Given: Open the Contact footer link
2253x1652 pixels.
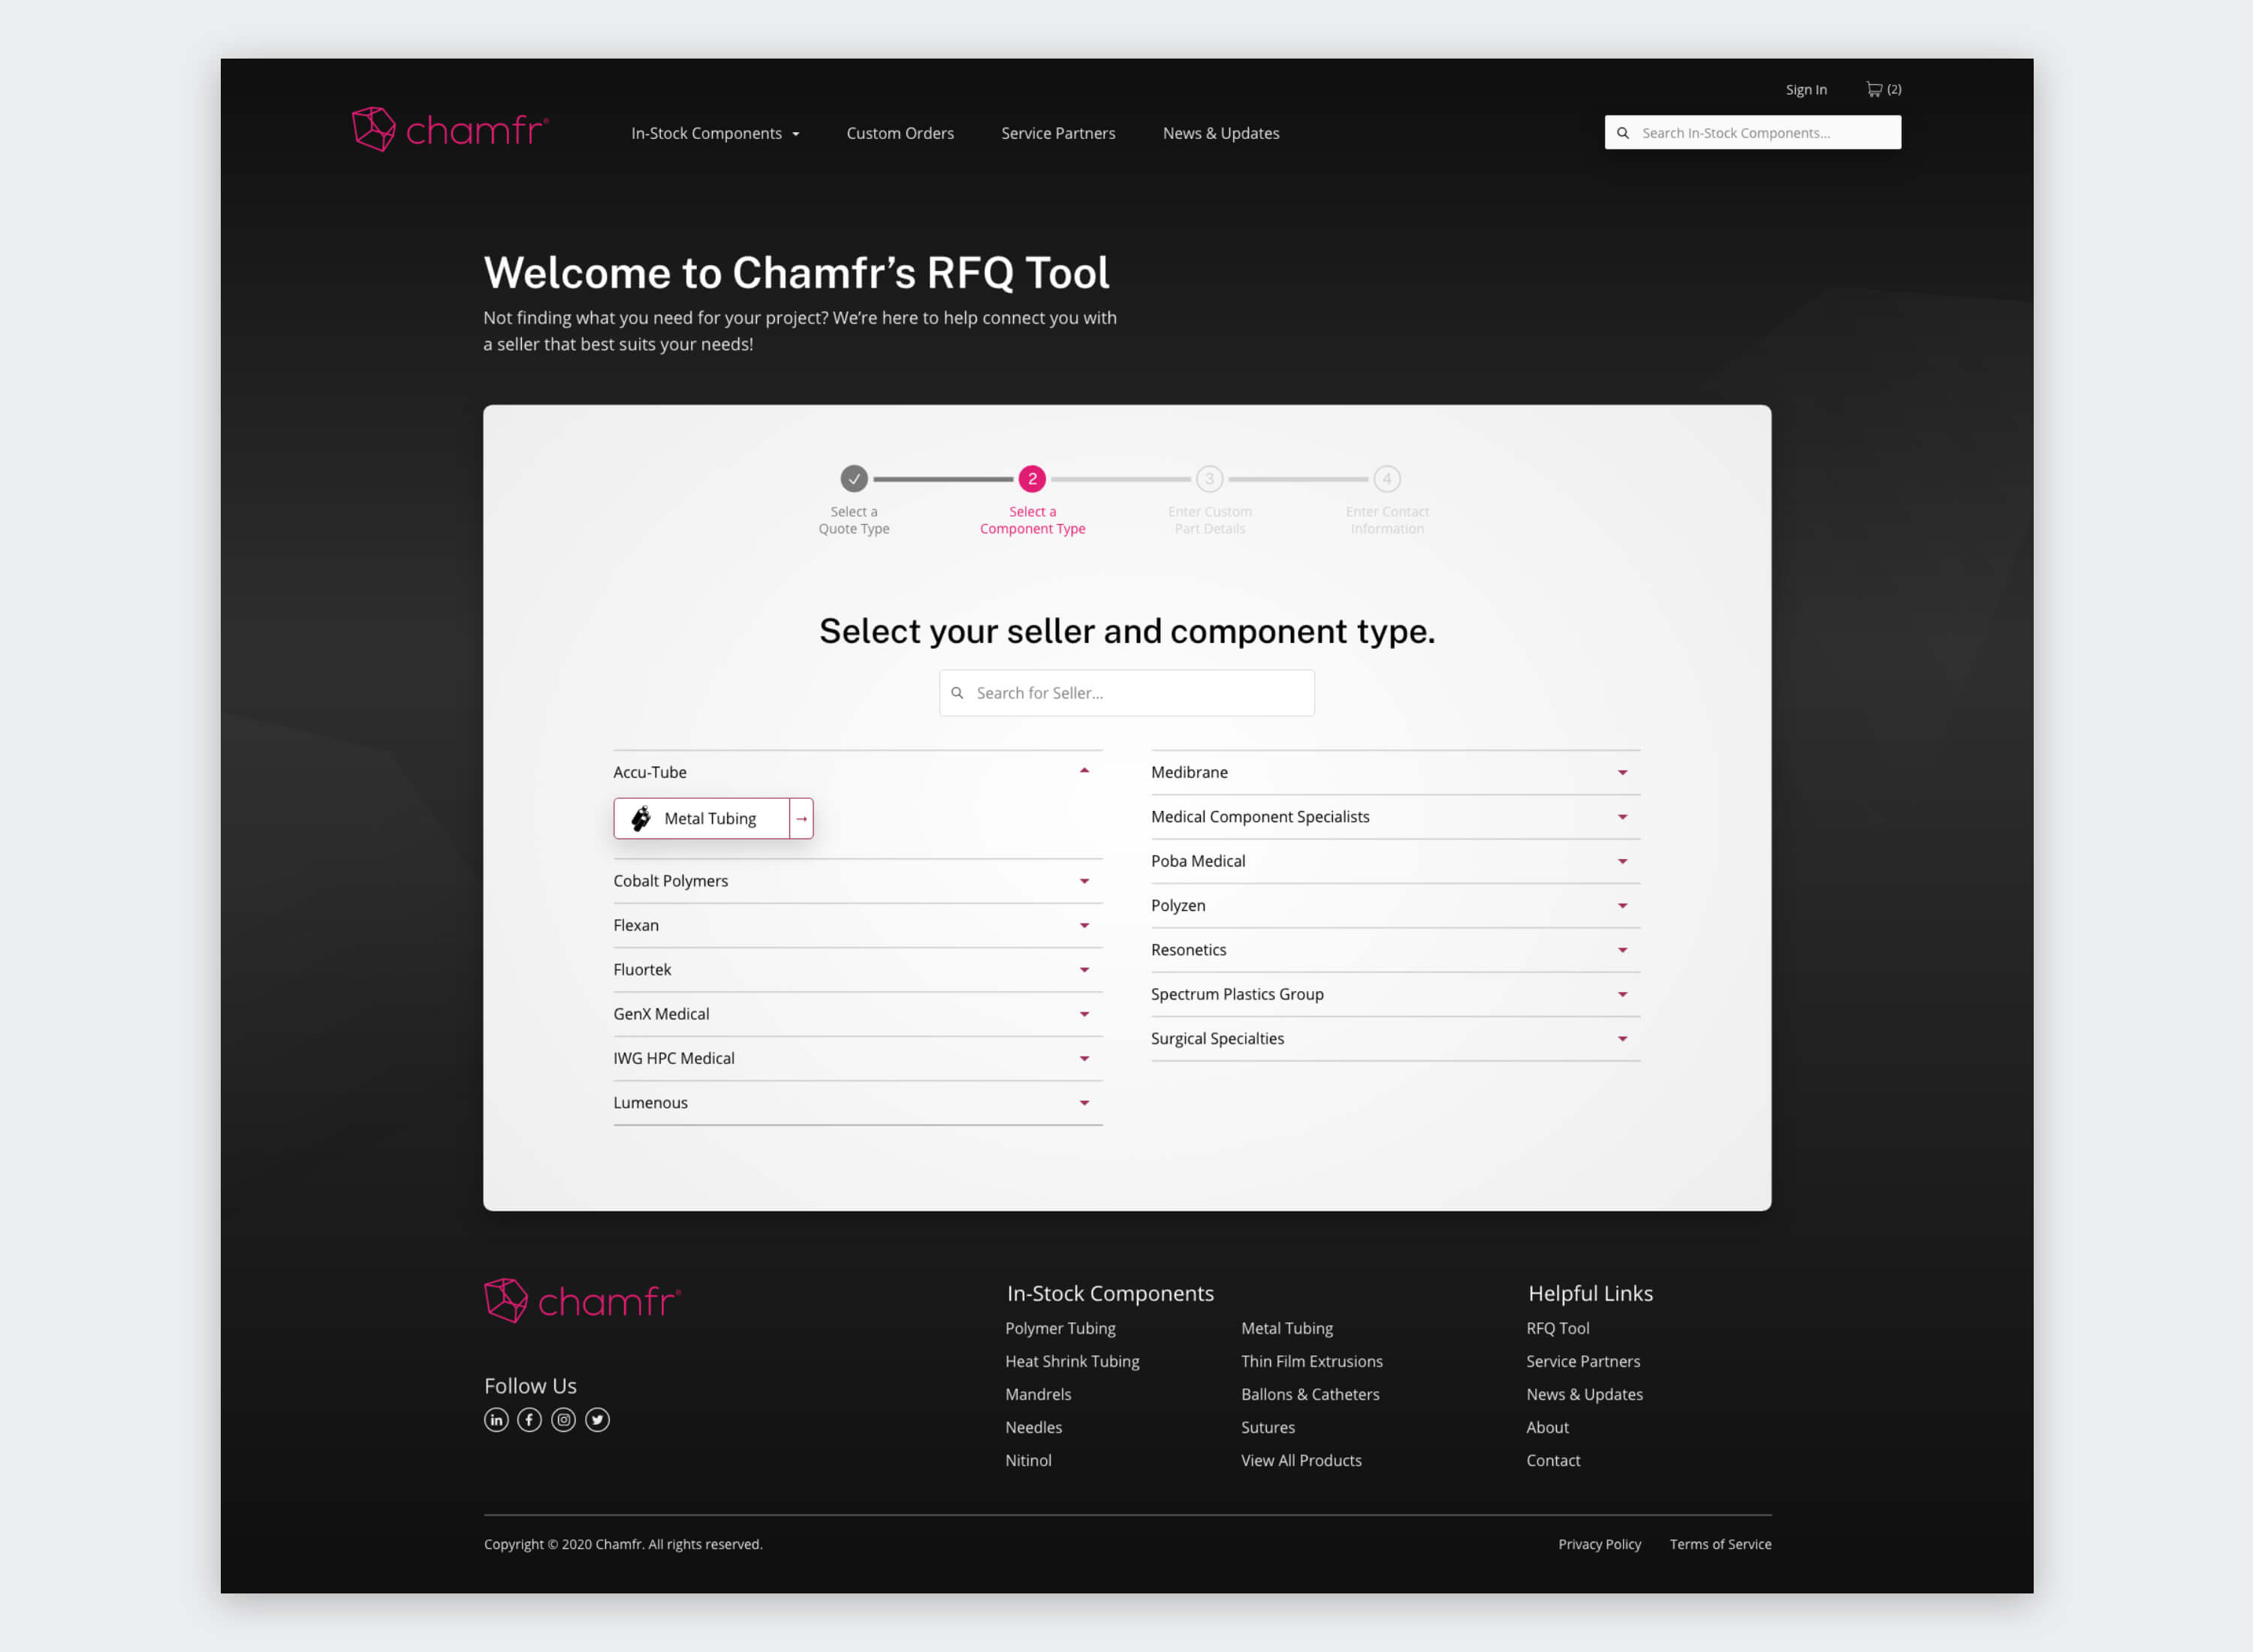Looking at the screenshot, I should coord(1553,1460).
